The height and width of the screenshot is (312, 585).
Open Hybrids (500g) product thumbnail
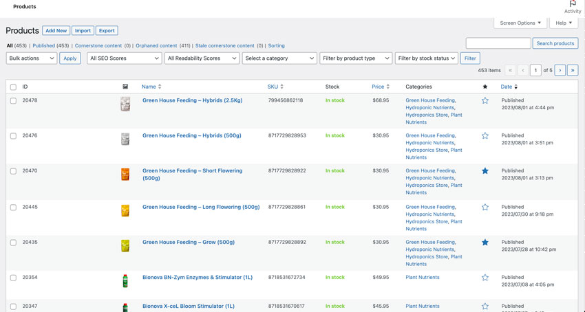point(125,139)
